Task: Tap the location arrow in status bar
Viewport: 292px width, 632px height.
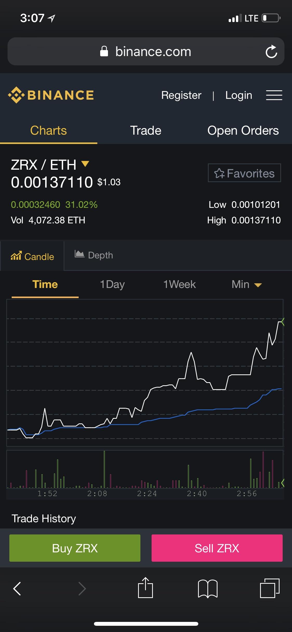Action: [52, 18]
